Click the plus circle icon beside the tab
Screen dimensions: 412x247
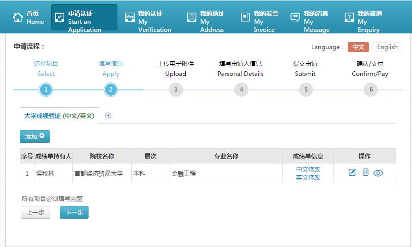(x=108, y=115)
